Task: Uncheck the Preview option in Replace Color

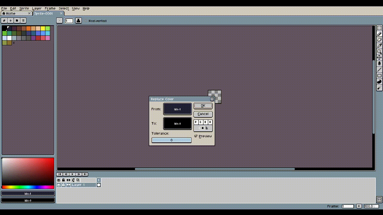Action: (196, 136)
